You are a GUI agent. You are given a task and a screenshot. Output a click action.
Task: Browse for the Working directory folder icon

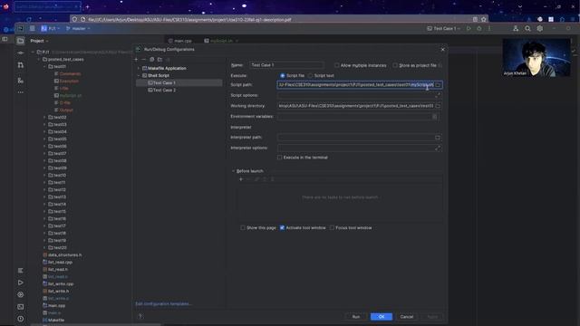click(x=438, y=106)
